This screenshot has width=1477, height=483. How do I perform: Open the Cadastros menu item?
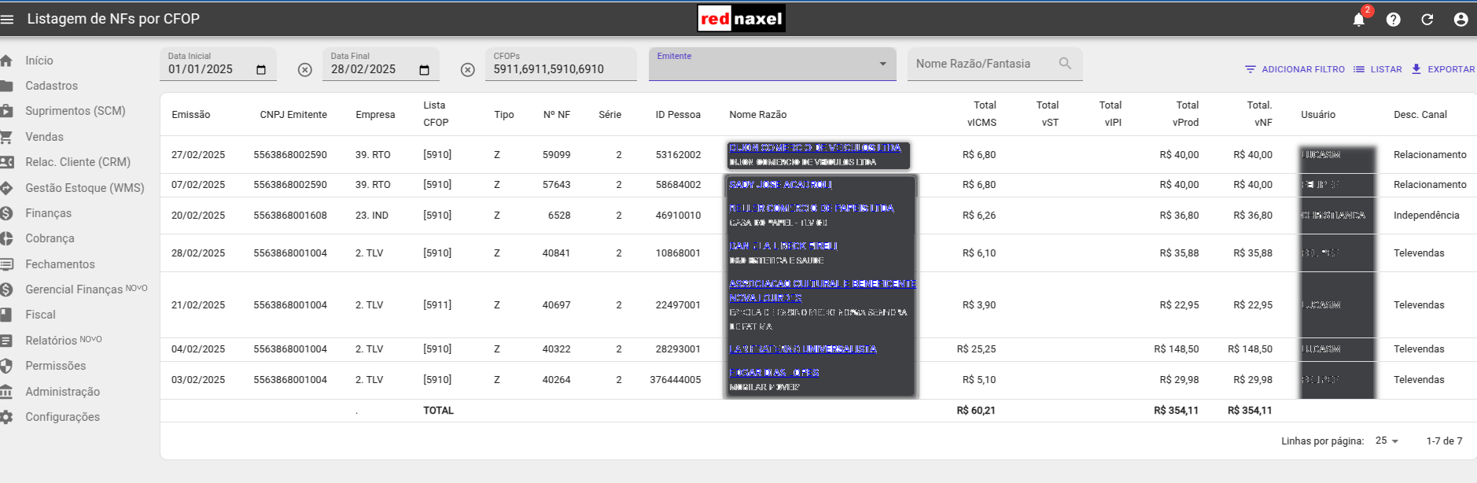click(x=52, y=86)
